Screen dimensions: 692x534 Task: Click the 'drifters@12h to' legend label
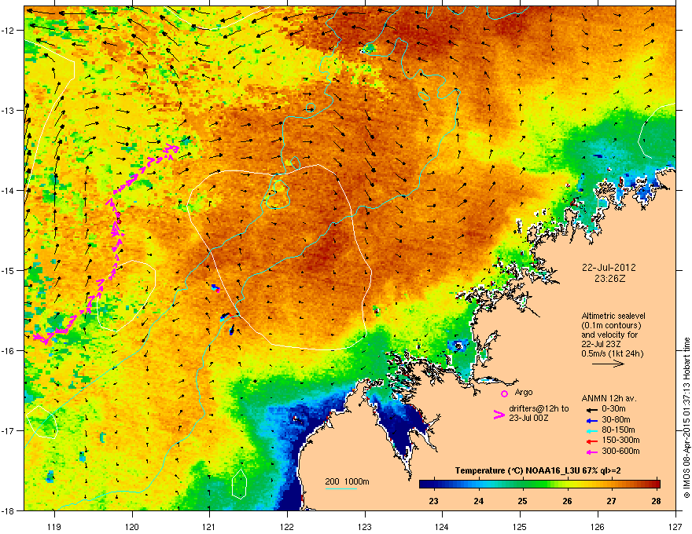(x=539, y=408)
